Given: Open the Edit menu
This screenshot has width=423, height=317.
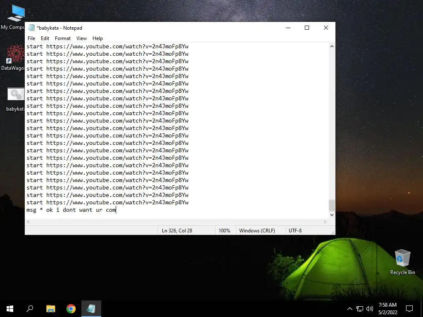Looking at the screenshot, I should pos(45,38).
